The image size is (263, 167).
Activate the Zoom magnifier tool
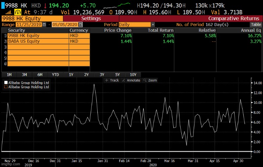pos(150,80)
